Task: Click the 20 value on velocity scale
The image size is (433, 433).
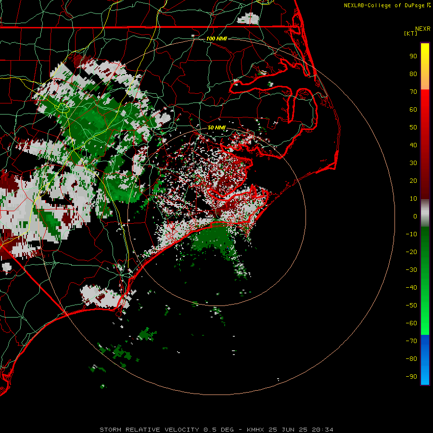Action: tap(413, 181)
